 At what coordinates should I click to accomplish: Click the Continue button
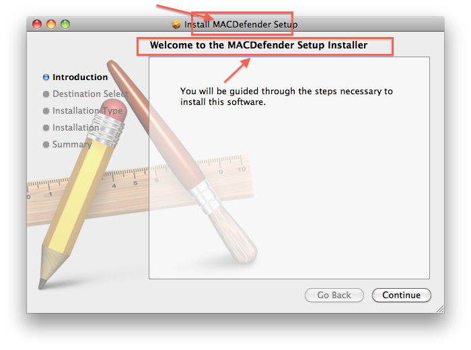tap(401, 295)
